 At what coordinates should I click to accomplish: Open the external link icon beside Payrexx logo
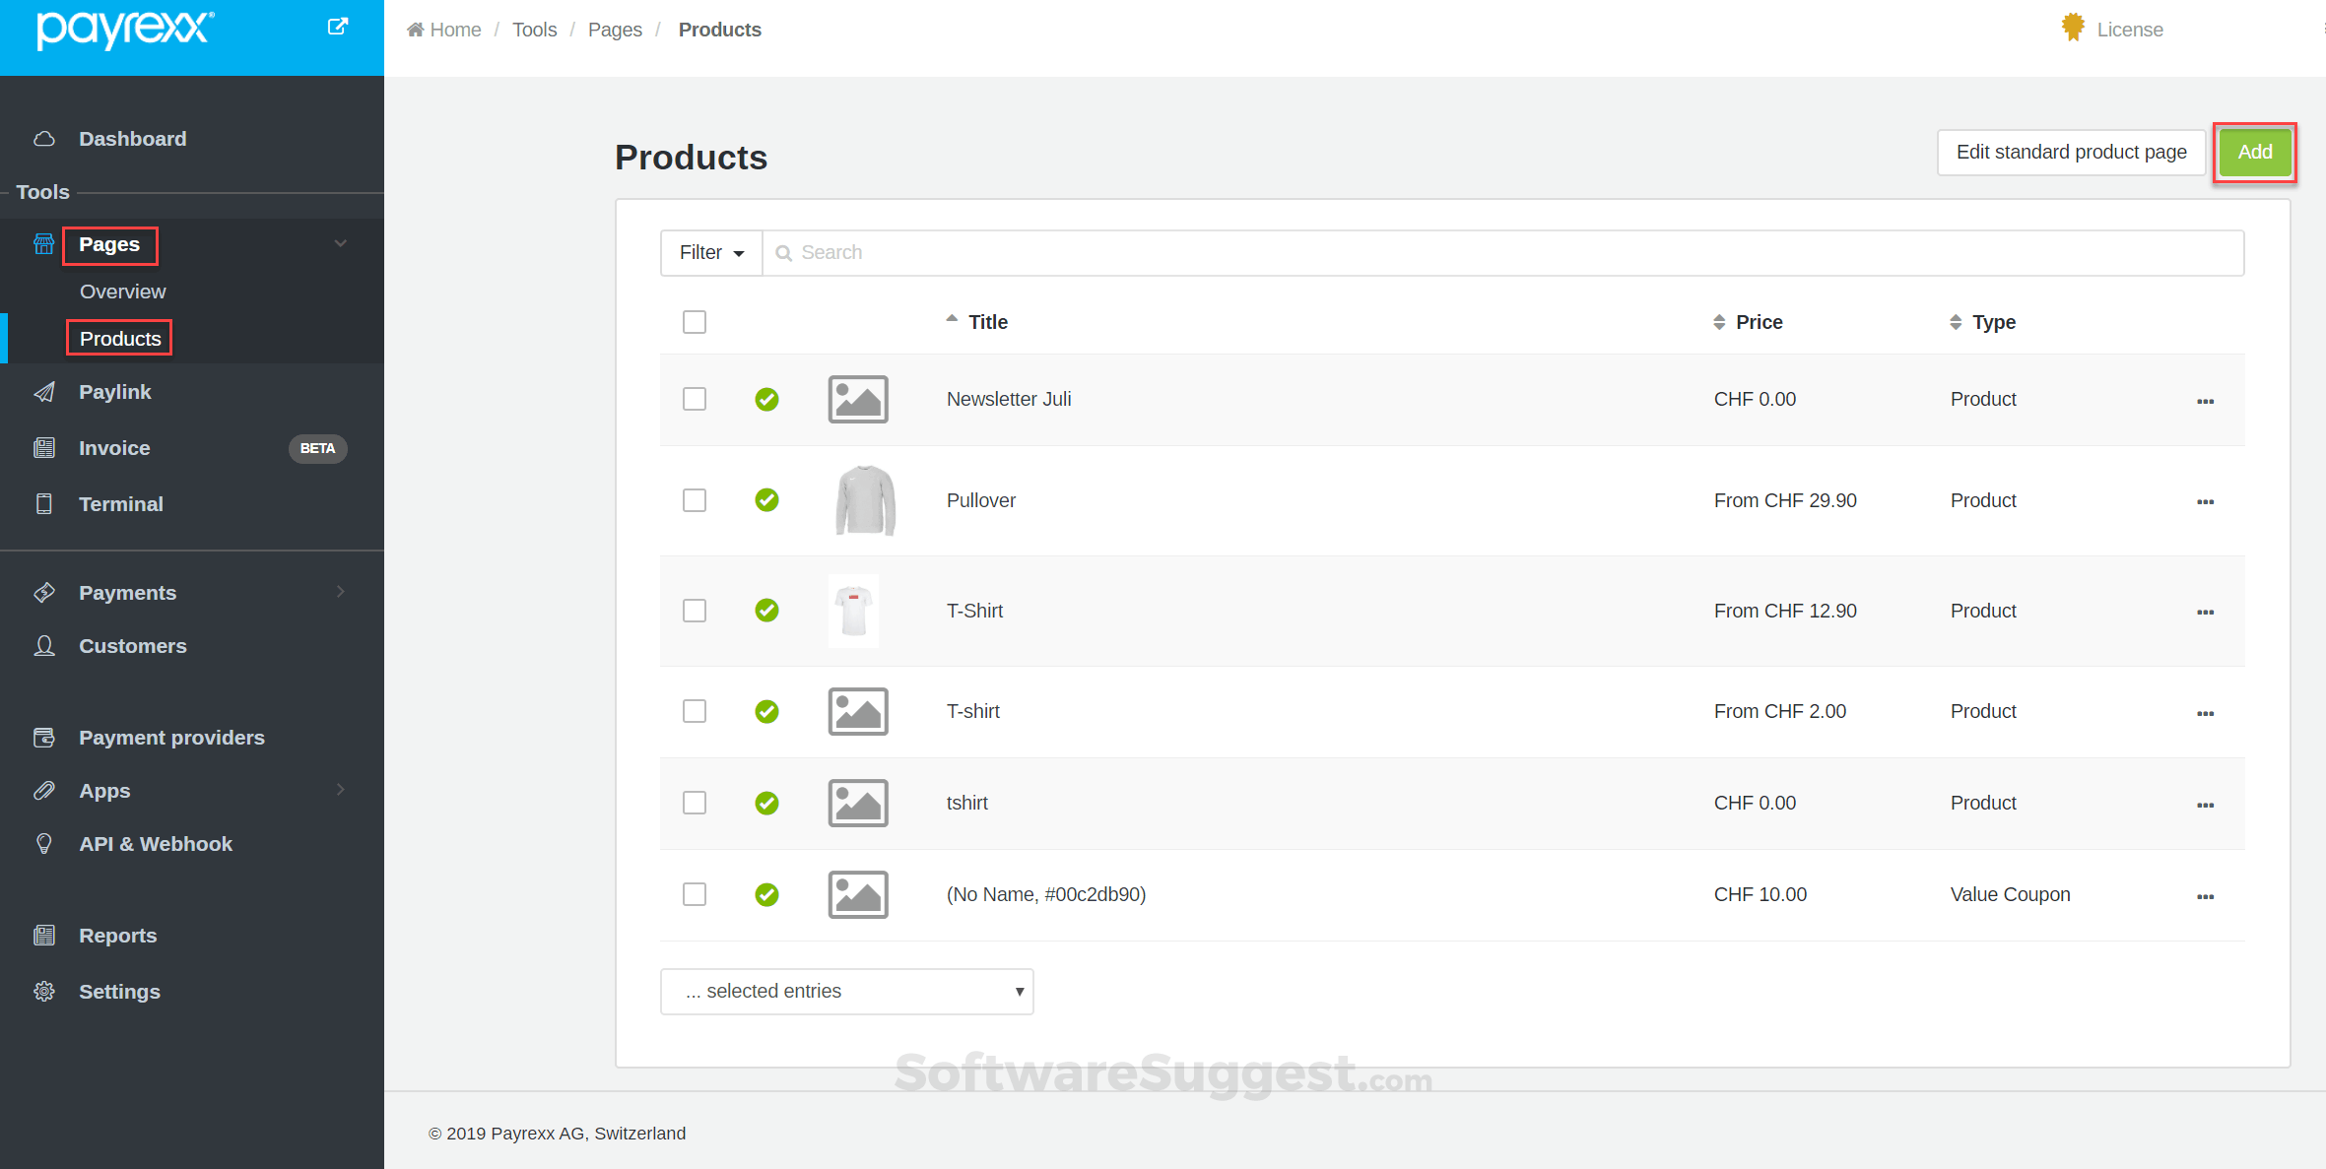tap(337, 27)
